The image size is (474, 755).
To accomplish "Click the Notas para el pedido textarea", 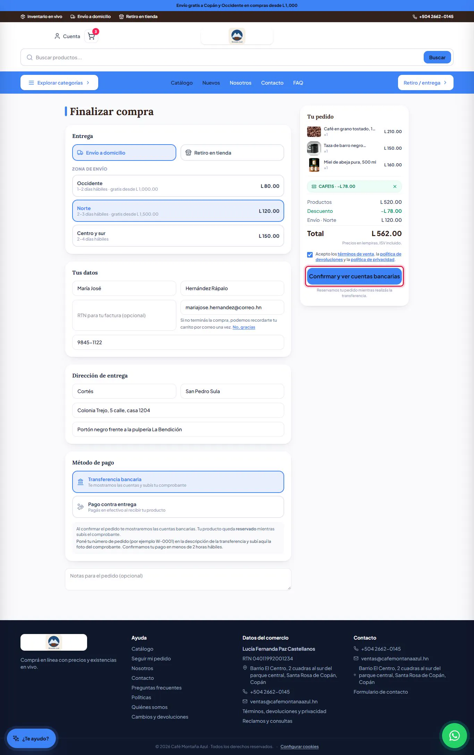I will pos(178,579).
